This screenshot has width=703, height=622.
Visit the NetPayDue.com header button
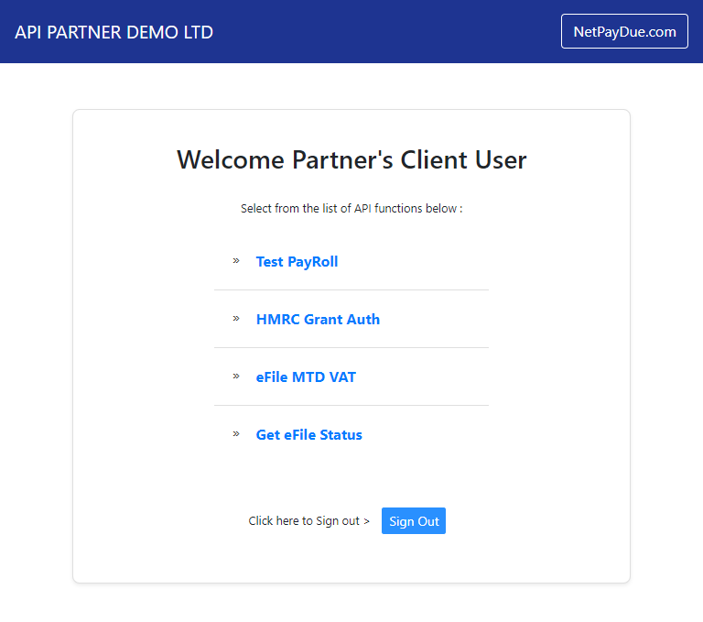[x=624, y=32]
